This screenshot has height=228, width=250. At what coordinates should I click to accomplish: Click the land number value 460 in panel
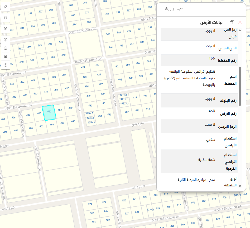click(x=212, y=111)
